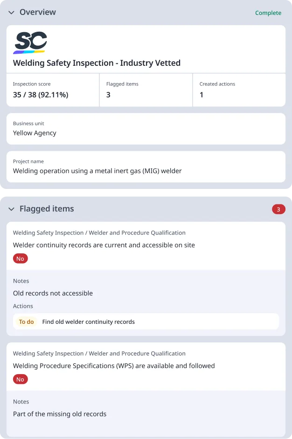Click the Business unit Yellow Agency card
292x439 pixels.
[146, 129]
